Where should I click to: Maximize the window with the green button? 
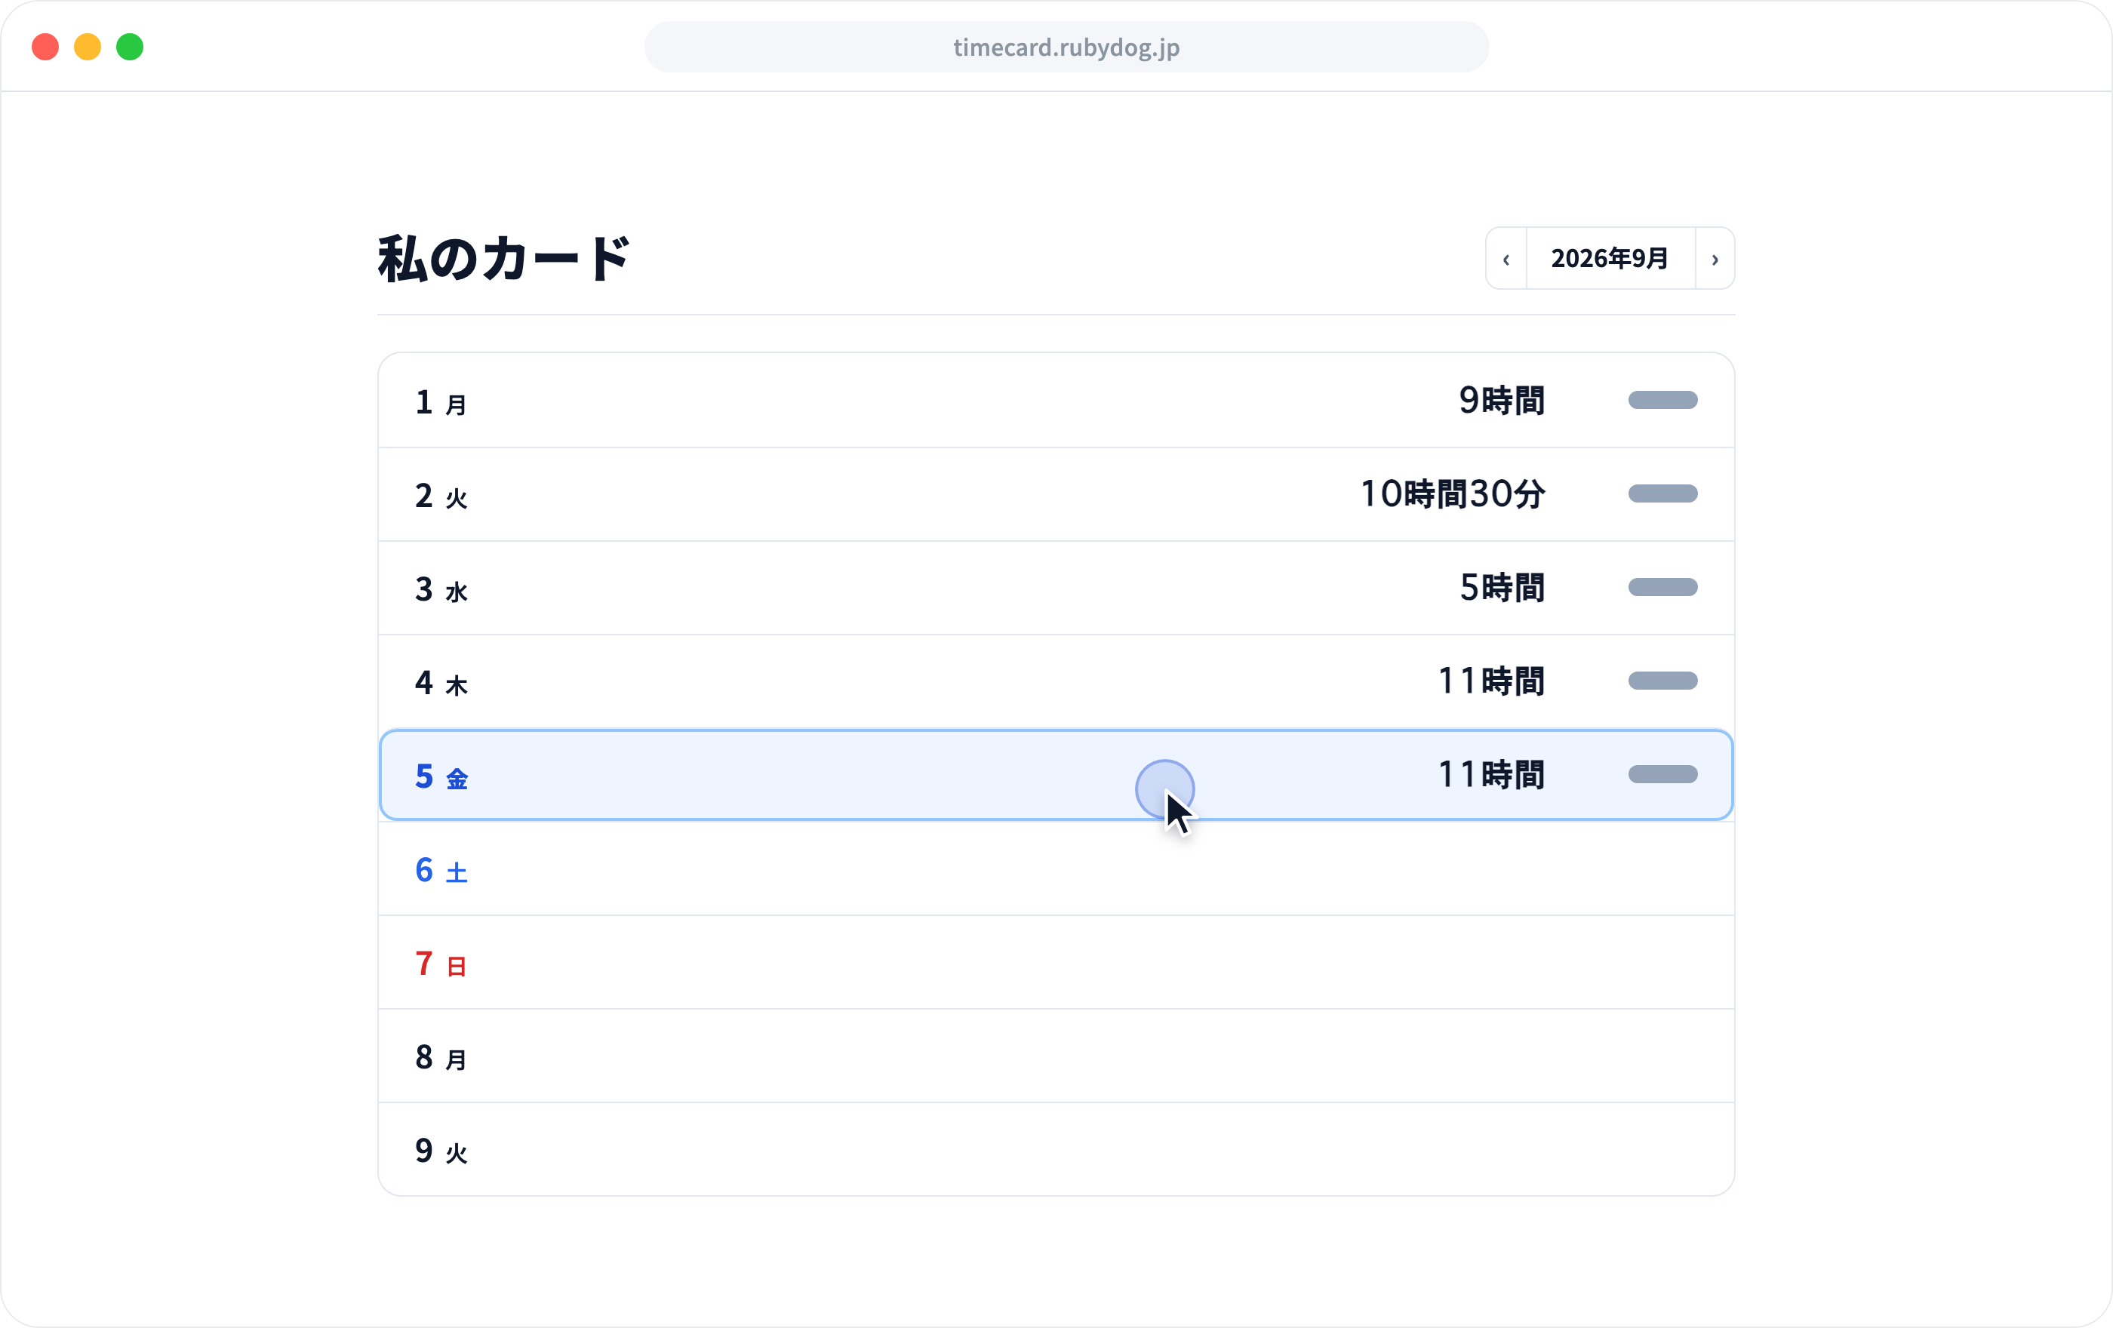point(130,48)
